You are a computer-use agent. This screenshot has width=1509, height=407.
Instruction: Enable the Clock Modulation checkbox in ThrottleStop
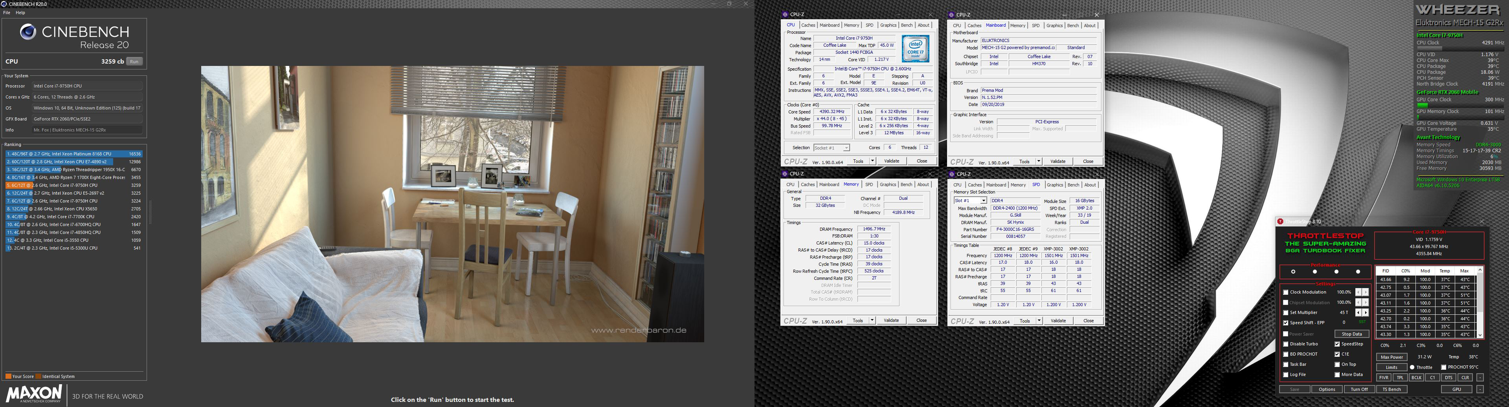click(1286, 292)
